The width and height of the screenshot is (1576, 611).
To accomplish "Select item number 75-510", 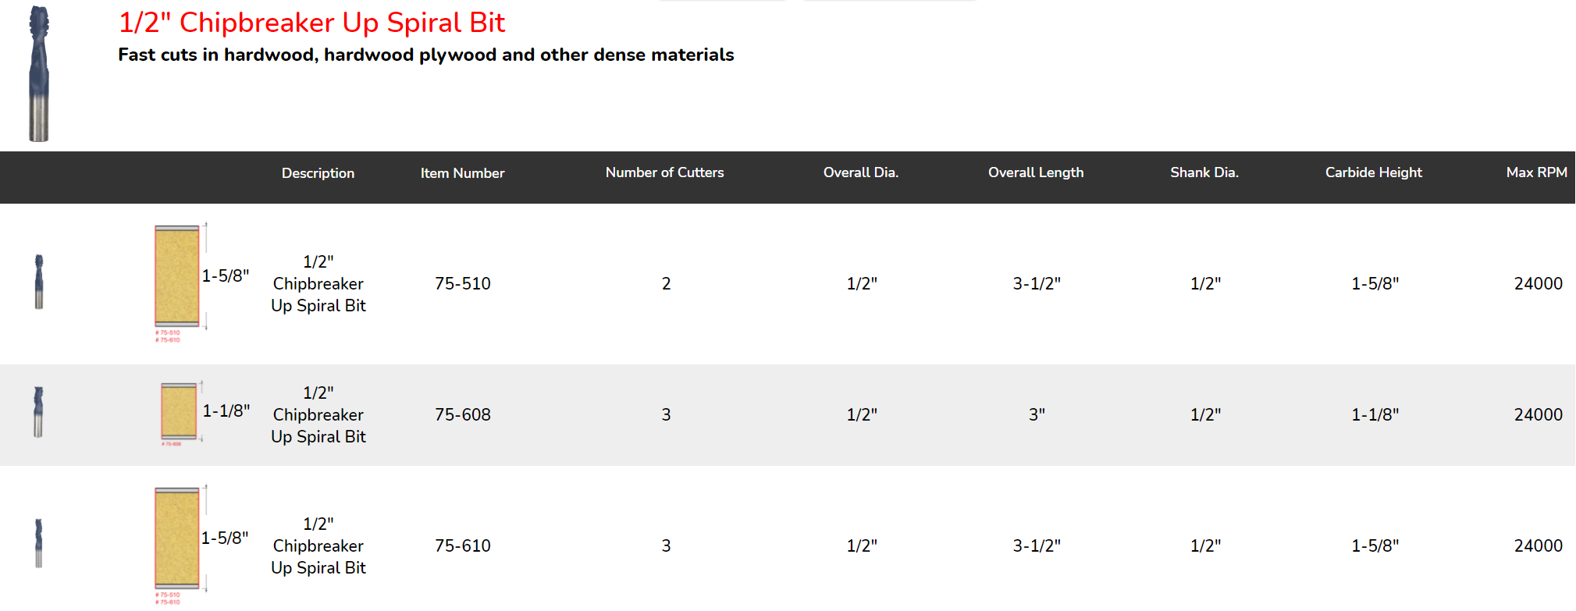I will pyautogui.click(x=463, y=284).
